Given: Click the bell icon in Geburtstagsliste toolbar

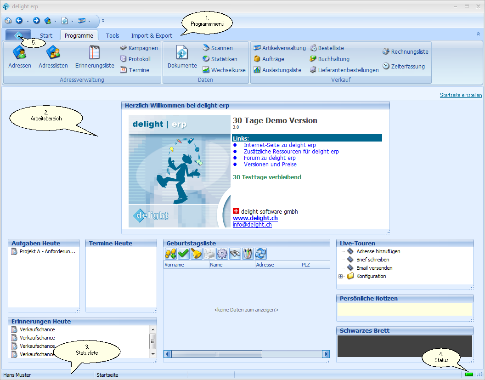Looking at the screenshot, I should [x=197, y=254].
